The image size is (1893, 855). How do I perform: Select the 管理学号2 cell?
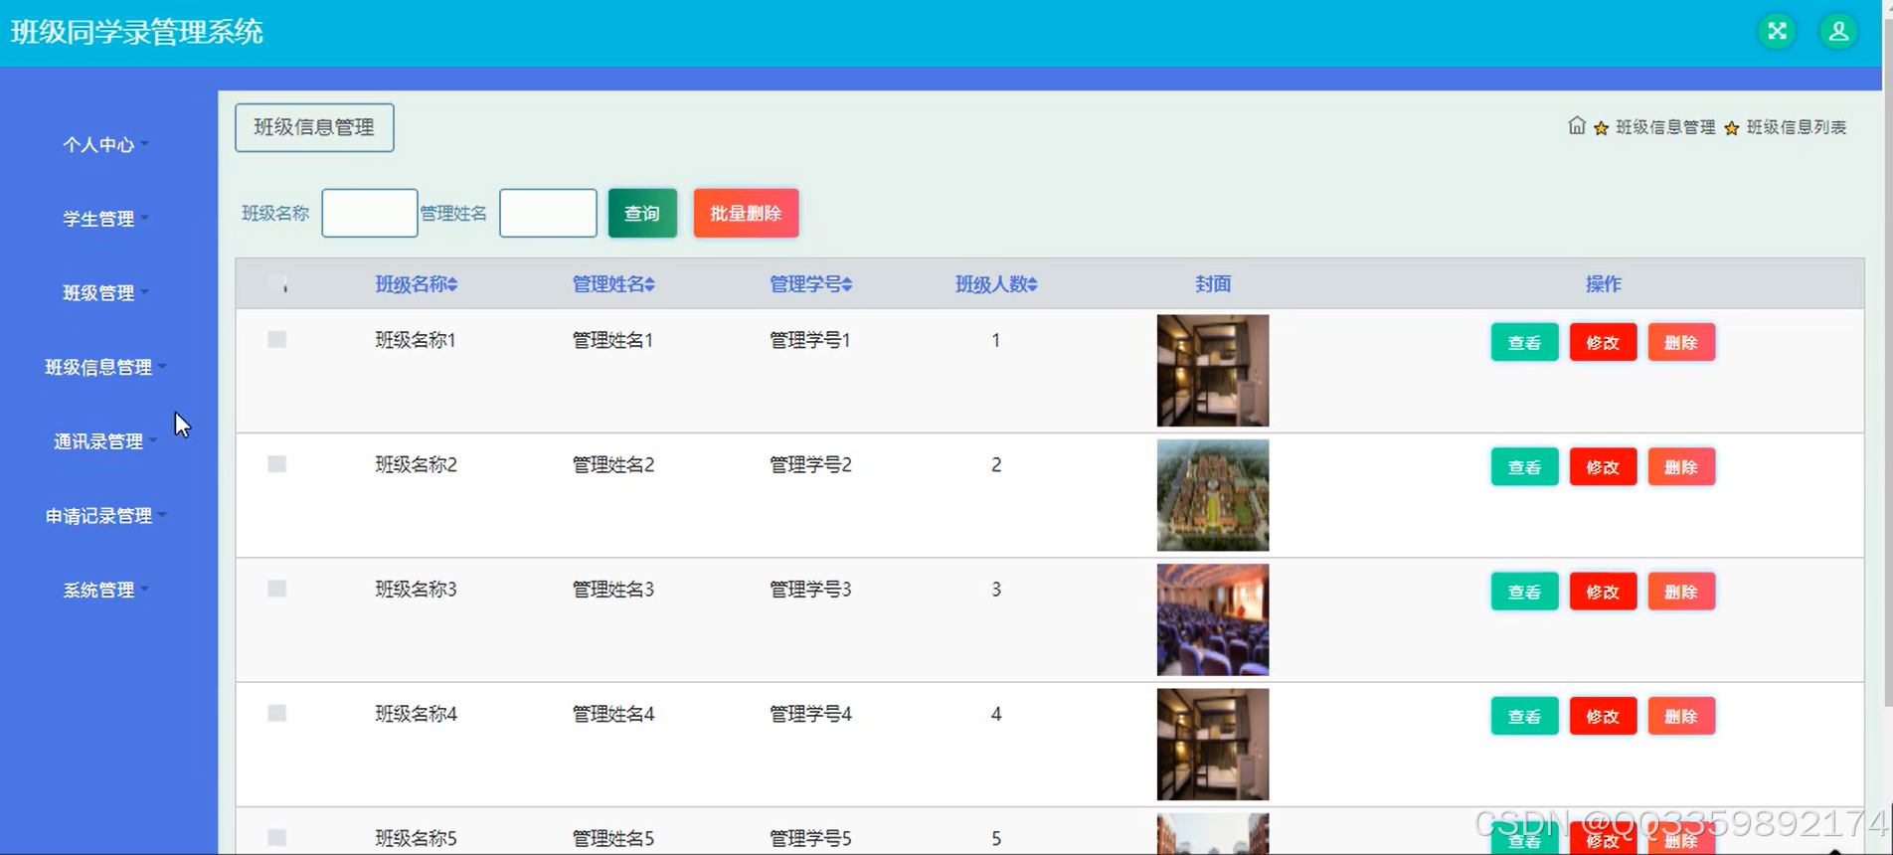(x=810, y=464)
